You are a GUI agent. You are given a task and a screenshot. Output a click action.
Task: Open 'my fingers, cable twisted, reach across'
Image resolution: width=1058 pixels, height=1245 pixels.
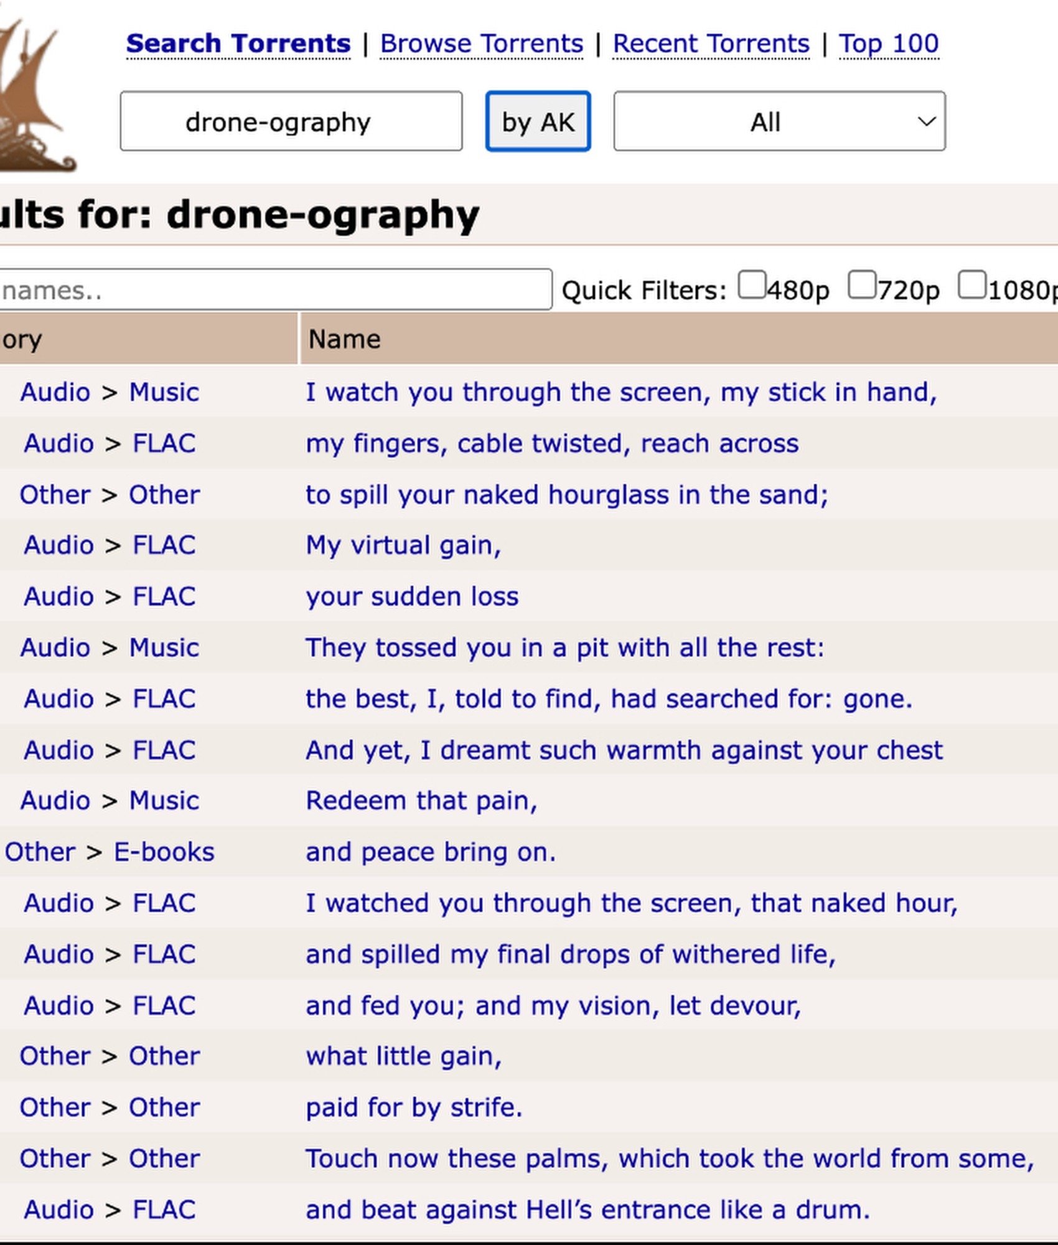pos(552,443)
